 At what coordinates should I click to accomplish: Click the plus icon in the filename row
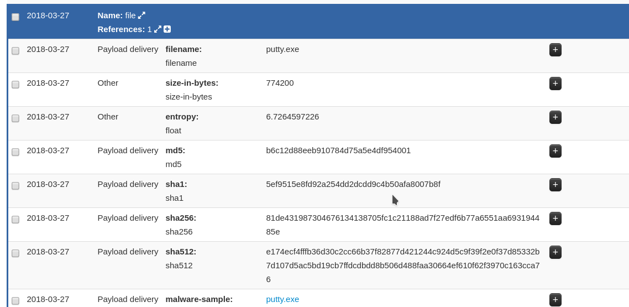tap(555, 50)
